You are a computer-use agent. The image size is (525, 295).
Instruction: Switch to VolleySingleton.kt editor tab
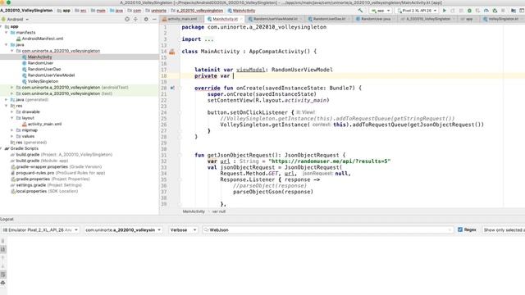click(x=504, y=19)
